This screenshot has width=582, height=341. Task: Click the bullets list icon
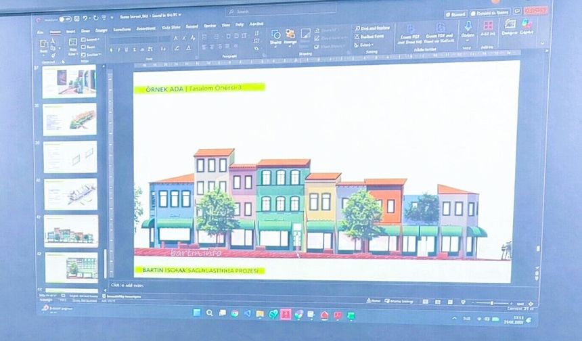tap(204, 37)
